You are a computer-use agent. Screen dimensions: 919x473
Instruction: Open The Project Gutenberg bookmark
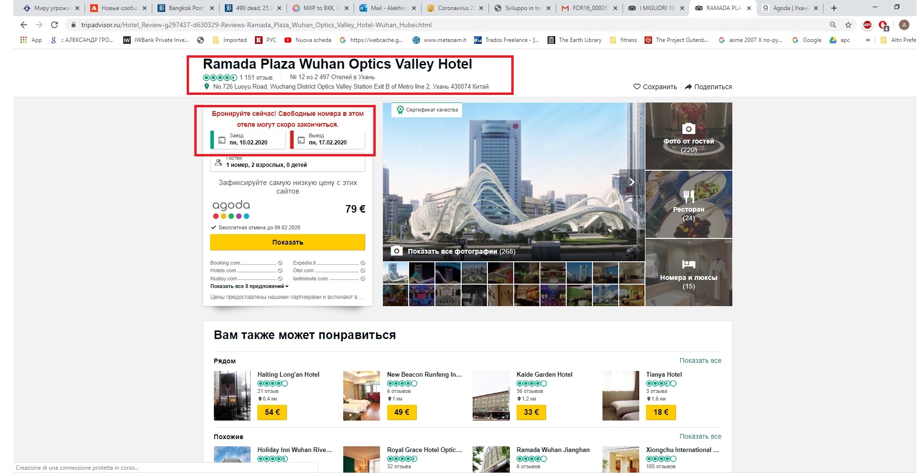(676, 40)
